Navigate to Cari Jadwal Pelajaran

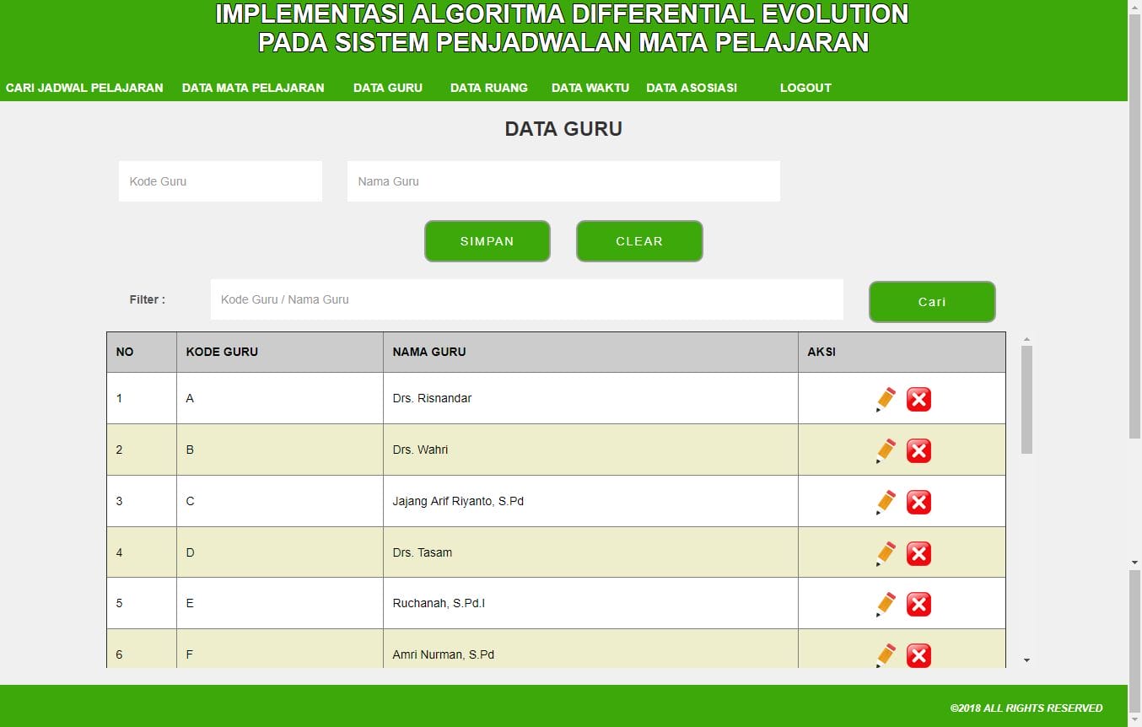pos(84,88)
